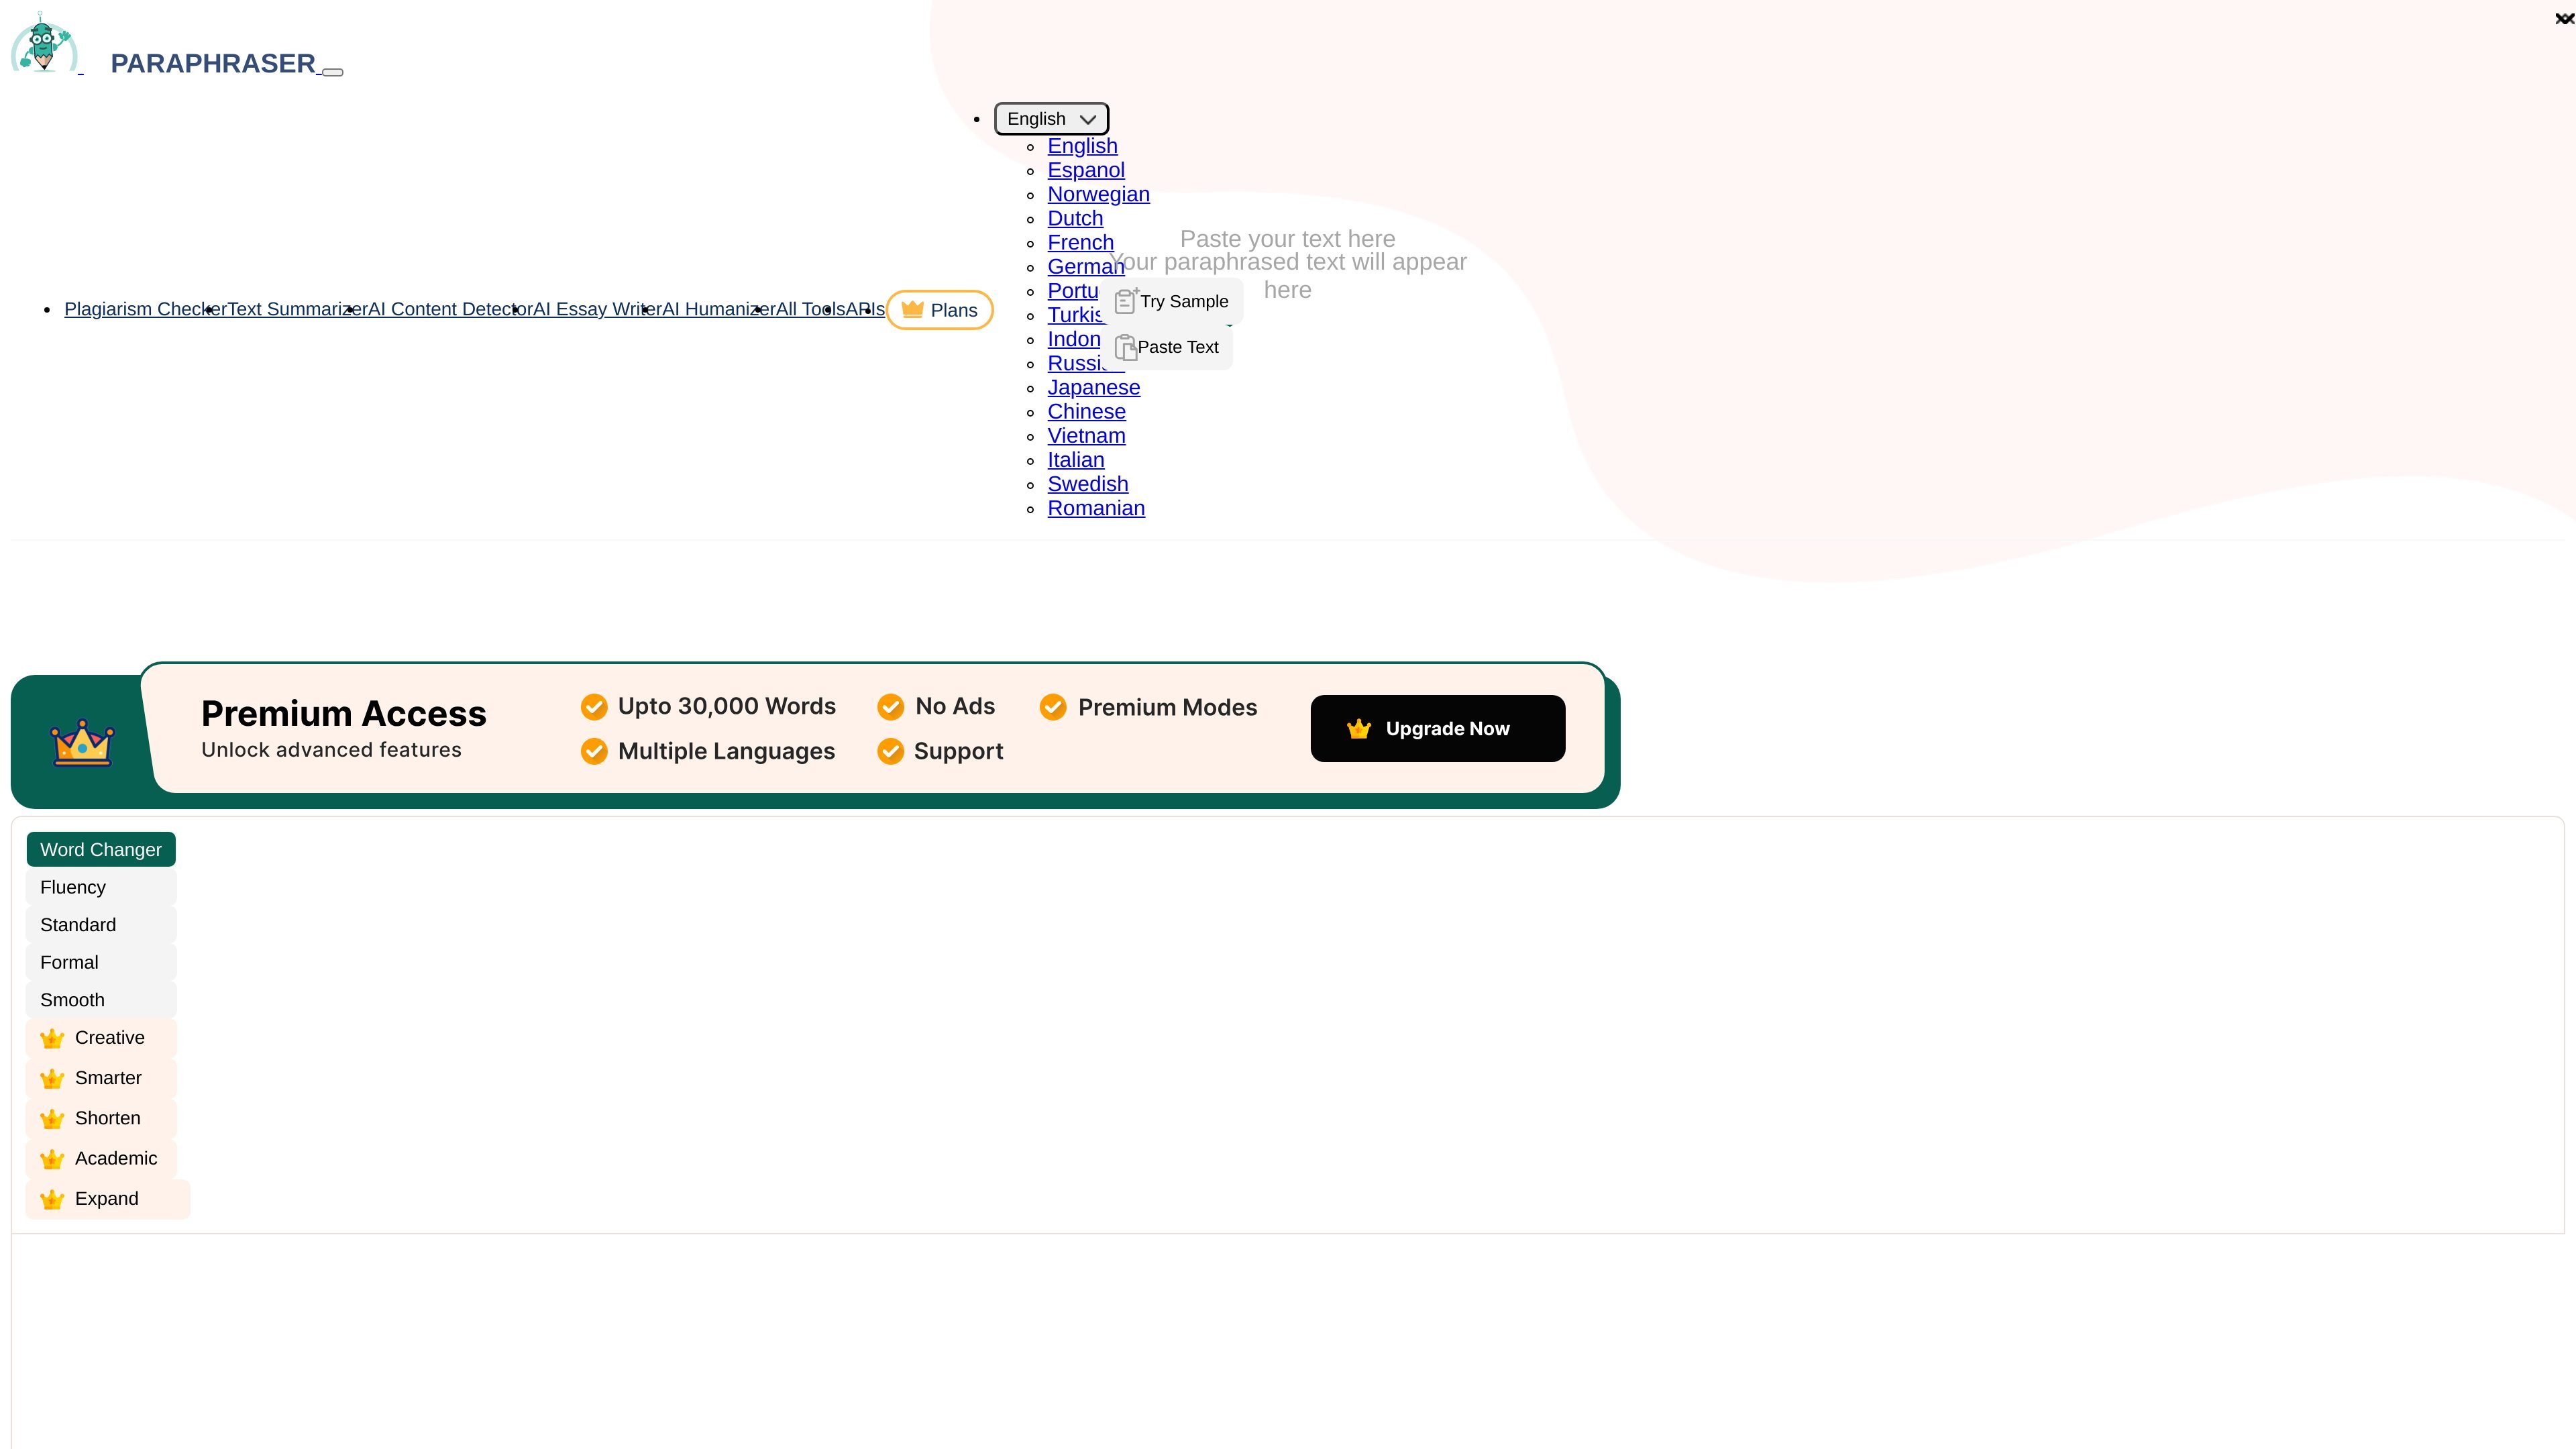The image size is (2576, 1449).
Task: Choose Italian language option
Action: 1075,459
